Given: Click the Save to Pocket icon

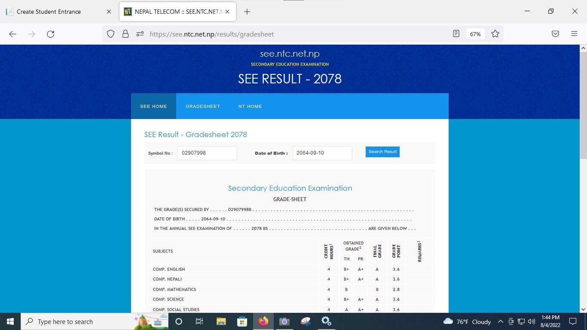Looking at the screenshot, I should (555, 34).
